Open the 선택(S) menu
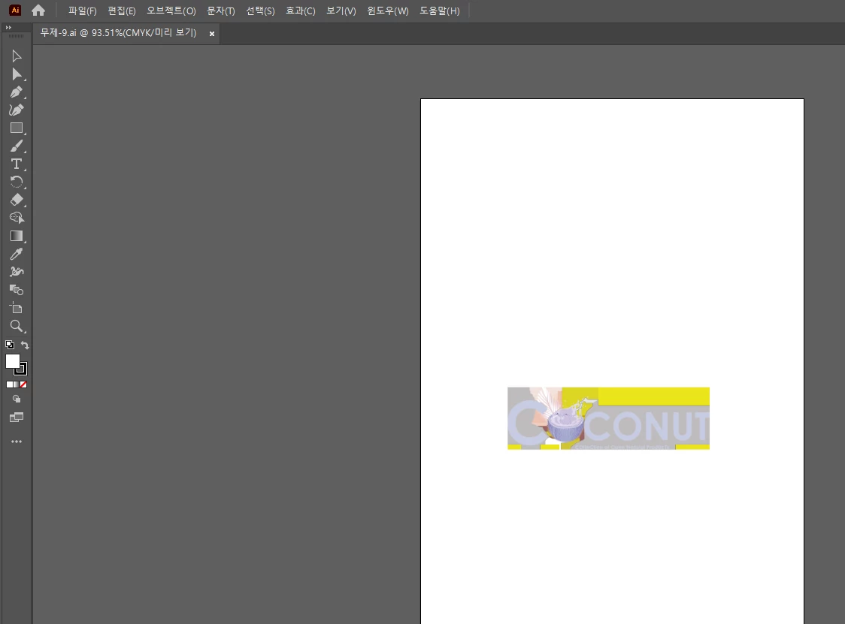845x624 pixels. [260, 11]
